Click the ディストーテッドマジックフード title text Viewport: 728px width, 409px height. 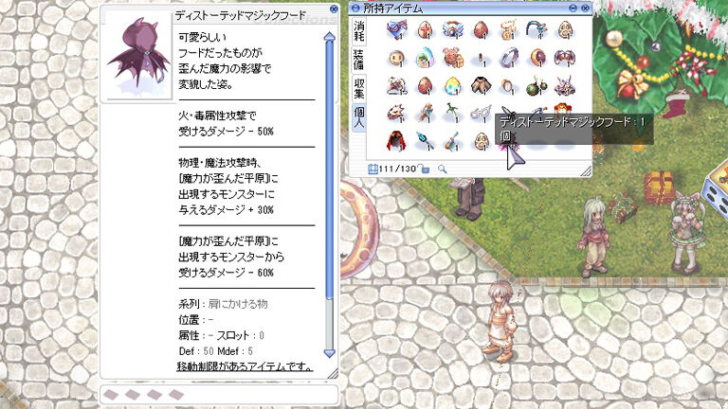tap(241, 15)
